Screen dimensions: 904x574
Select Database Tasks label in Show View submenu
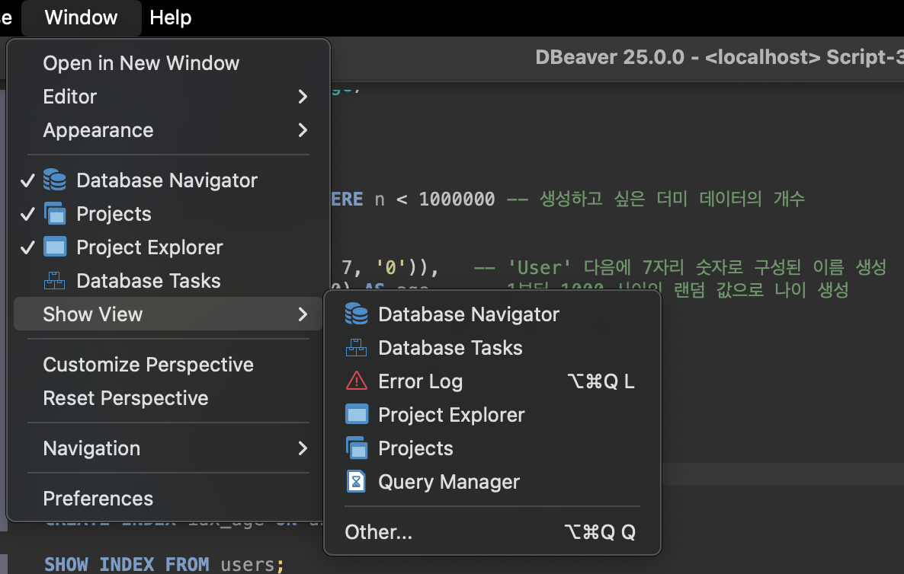[x=450, y=347]
